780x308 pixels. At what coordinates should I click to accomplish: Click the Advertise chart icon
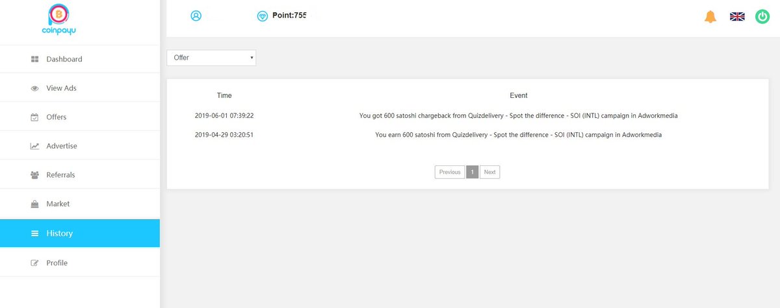(35, 146)
